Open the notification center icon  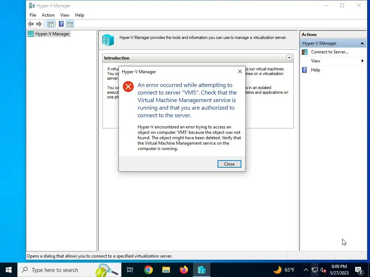(x=359, y=270)
